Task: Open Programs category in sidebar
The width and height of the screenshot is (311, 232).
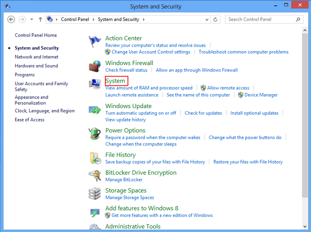Action: point(24,75)
